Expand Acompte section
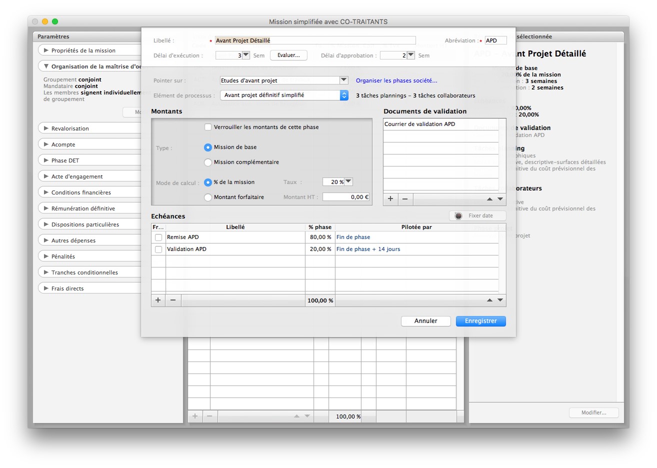The width and height of the screenshot is (657, 468). [x=46, y=144]
